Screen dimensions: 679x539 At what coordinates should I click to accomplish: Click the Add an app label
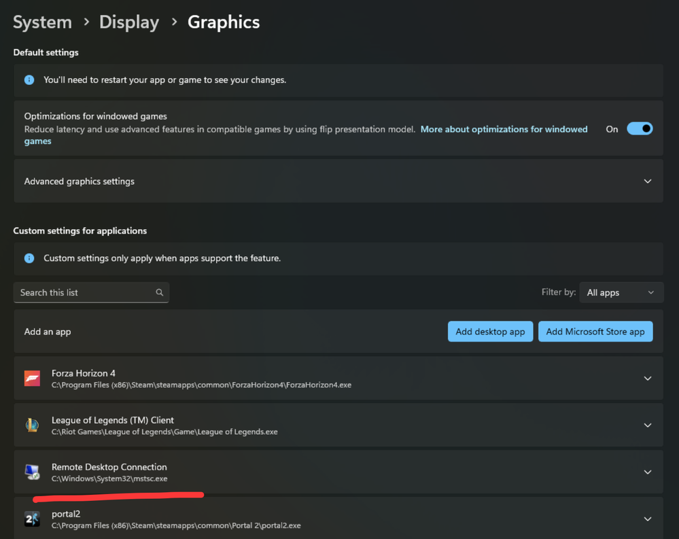pyautogui.click(x=48, y=332)
